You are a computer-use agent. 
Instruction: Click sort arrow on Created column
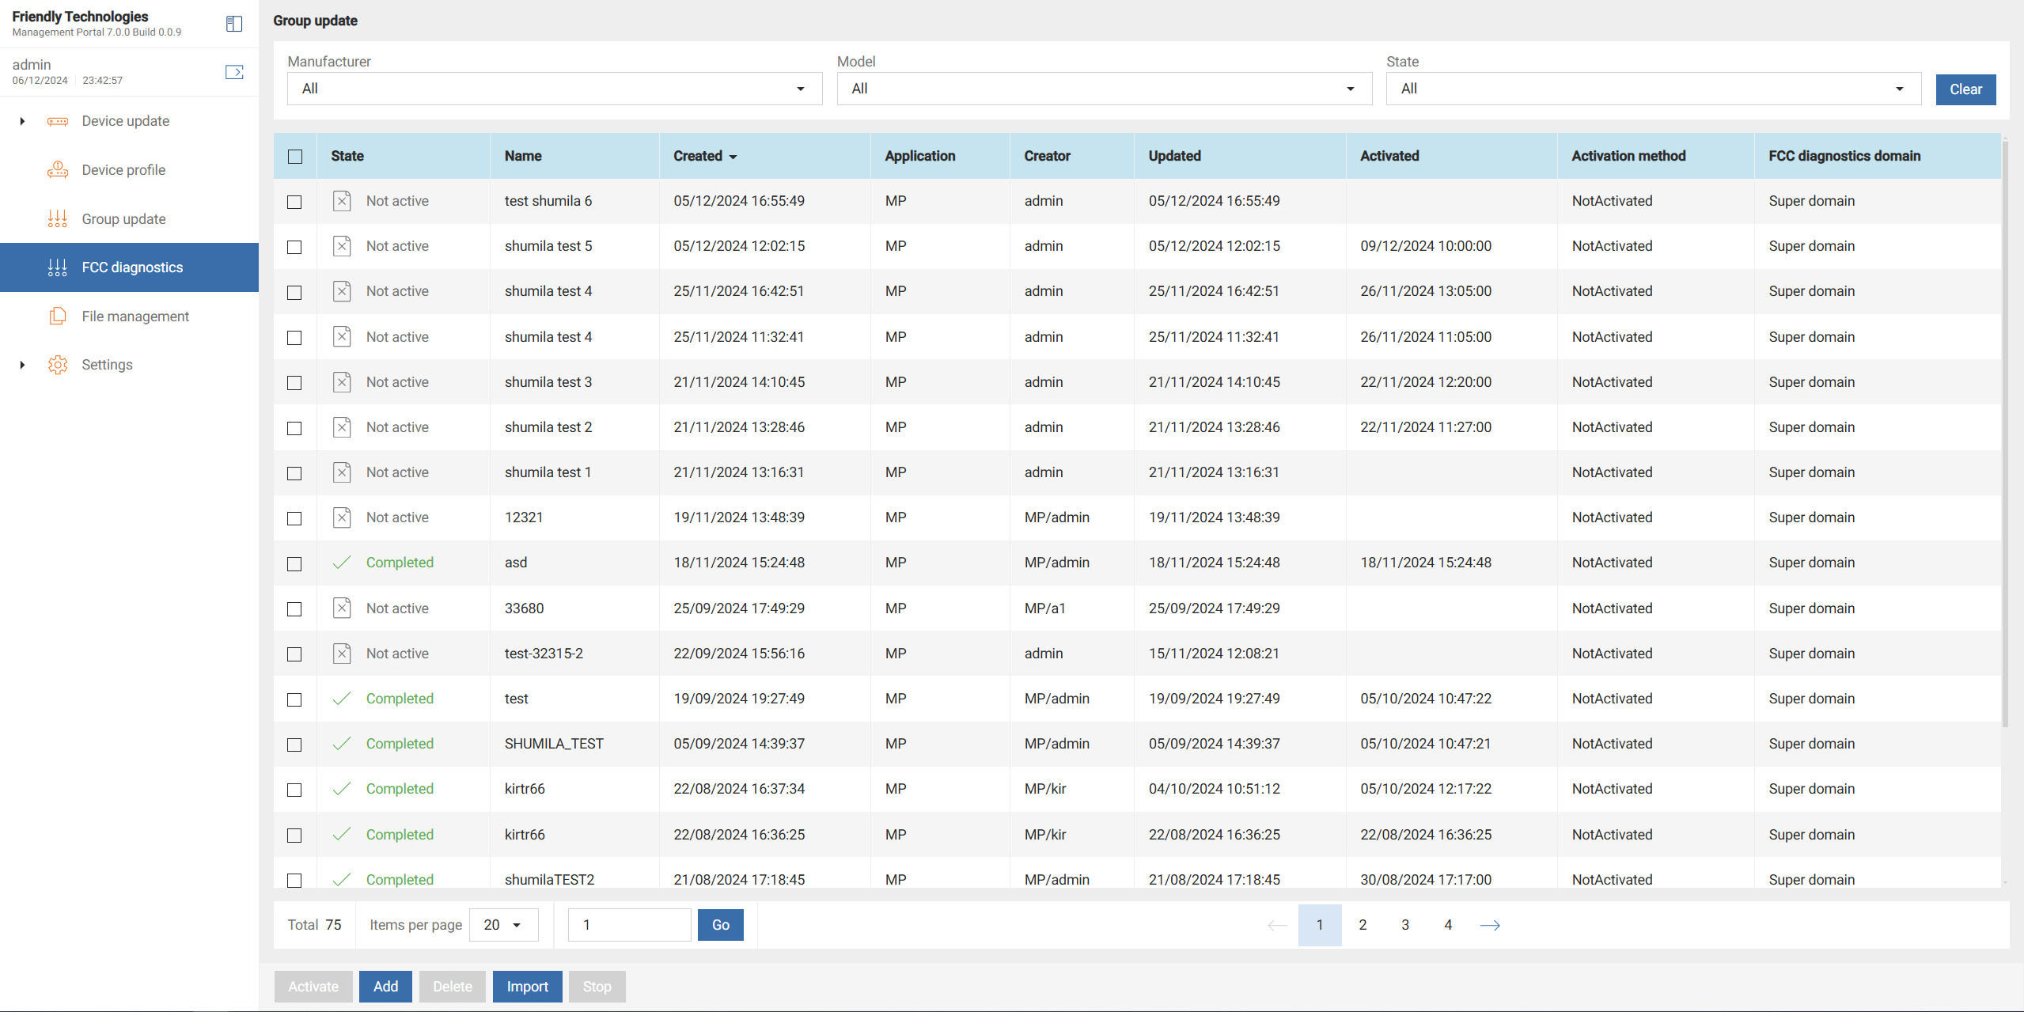pos(733,157)
